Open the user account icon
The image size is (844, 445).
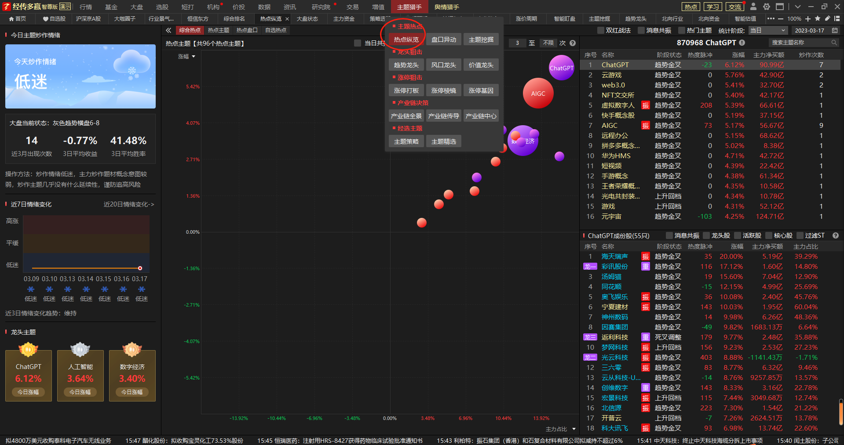pyautogui.click(x=753, y=7)
